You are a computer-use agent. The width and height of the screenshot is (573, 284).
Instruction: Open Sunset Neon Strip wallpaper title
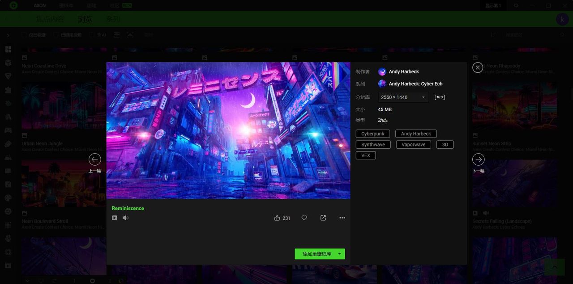(492, 144)
